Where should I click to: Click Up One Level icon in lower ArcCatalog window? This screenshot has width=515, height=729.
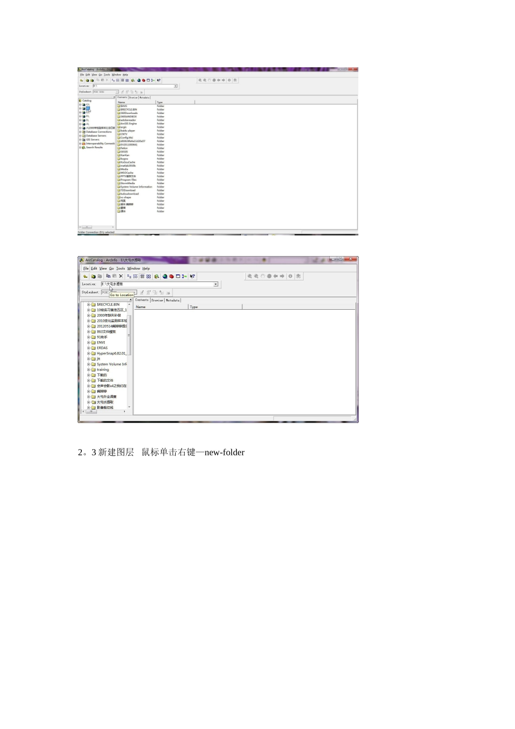point(85,276)
